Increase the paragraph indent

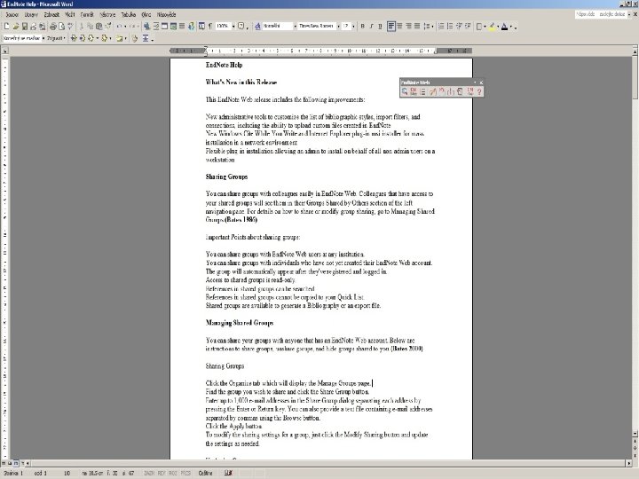point(468,27)
